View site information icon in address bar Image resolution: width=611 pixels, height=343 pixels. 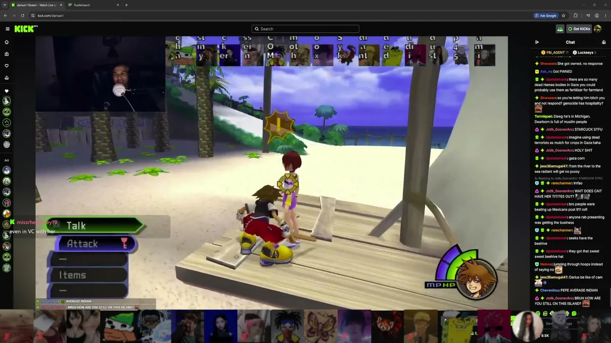33,15
